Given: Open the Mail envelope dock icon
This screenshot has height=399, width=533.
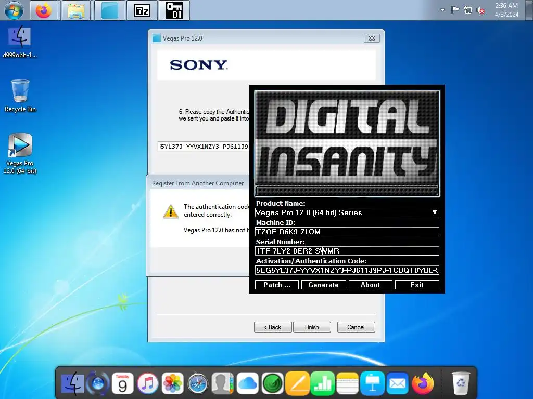Looking at the screenshot, I should point(397,384).
